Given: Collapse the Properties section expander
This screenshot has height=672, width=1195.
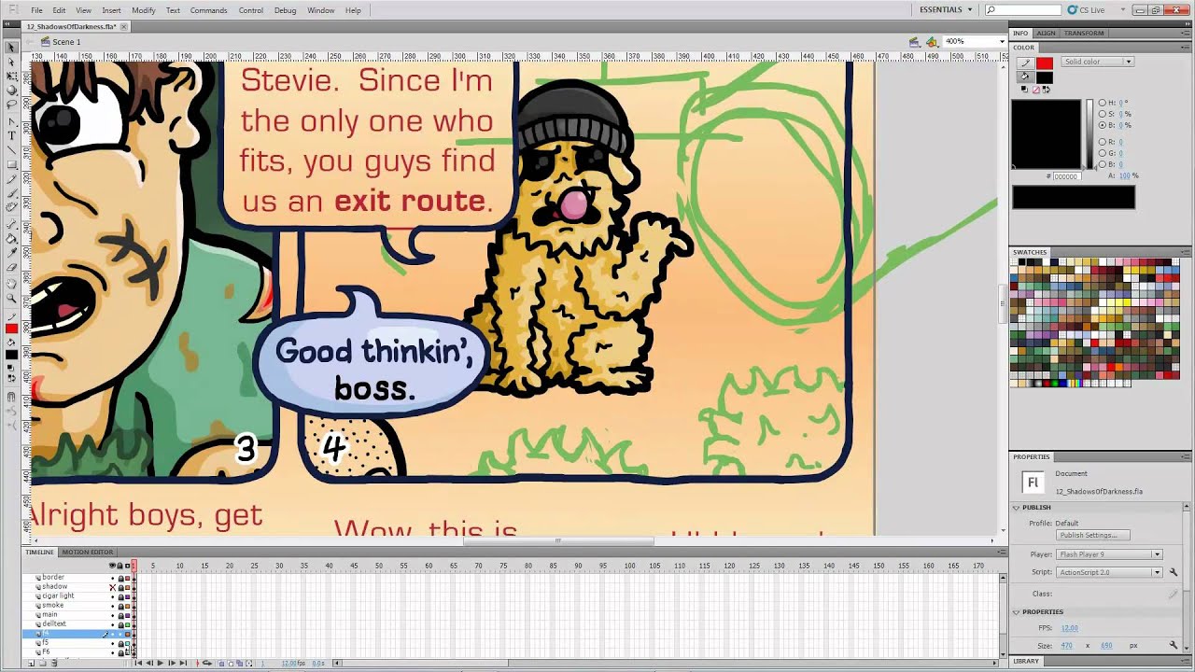Looking at the screenshot, I should coord(1016,612).
